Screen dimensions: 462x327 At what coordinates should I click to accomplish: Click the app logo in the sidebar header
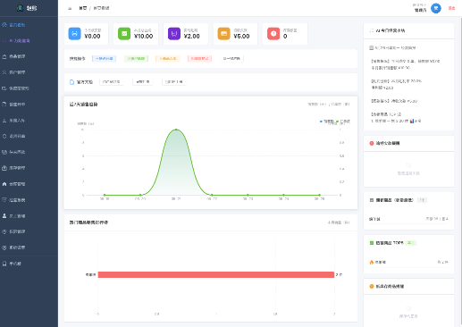point(20,8)
